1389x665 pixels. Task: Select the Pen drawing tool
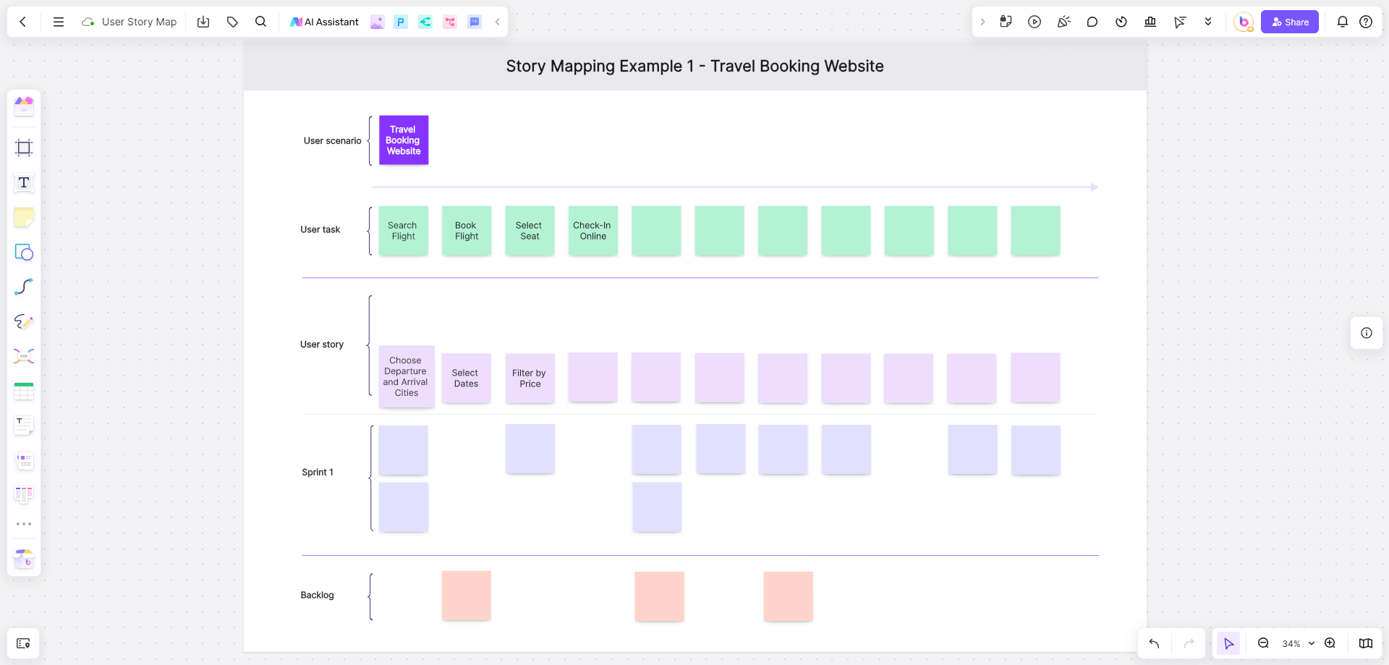point(24,321)
